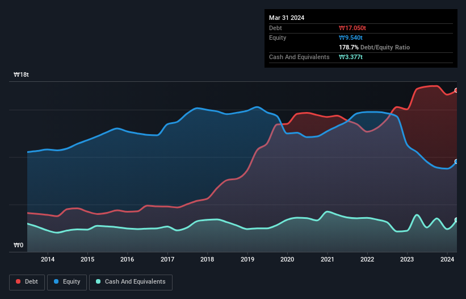Click the ₩17.050t debt value

[352, 28]
